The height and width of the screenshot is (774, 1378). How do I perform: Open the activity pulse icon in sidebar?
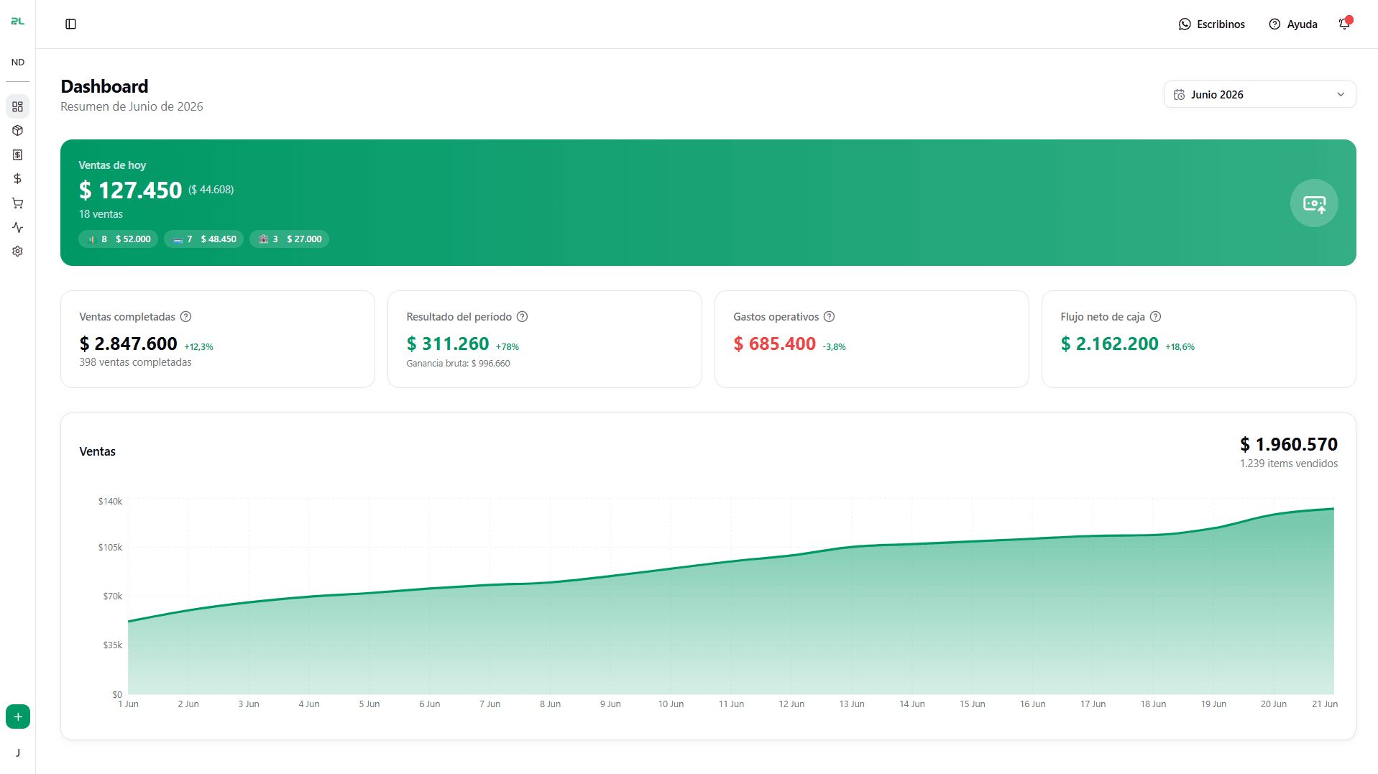[18, 227]
